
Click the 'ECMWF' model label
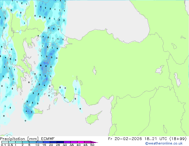[48, 139]
